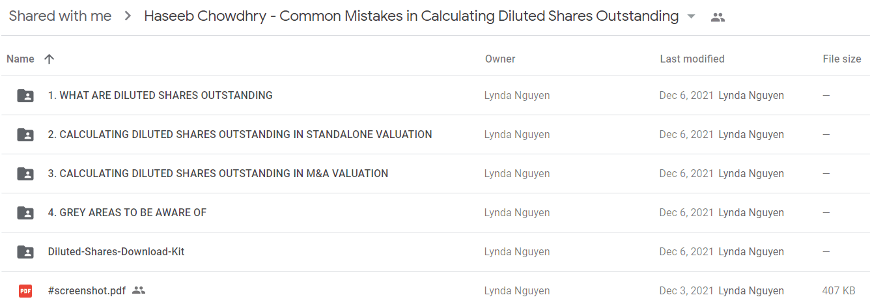Click the File size column header
The image size is (870, 308).
(x=841, y=59)
